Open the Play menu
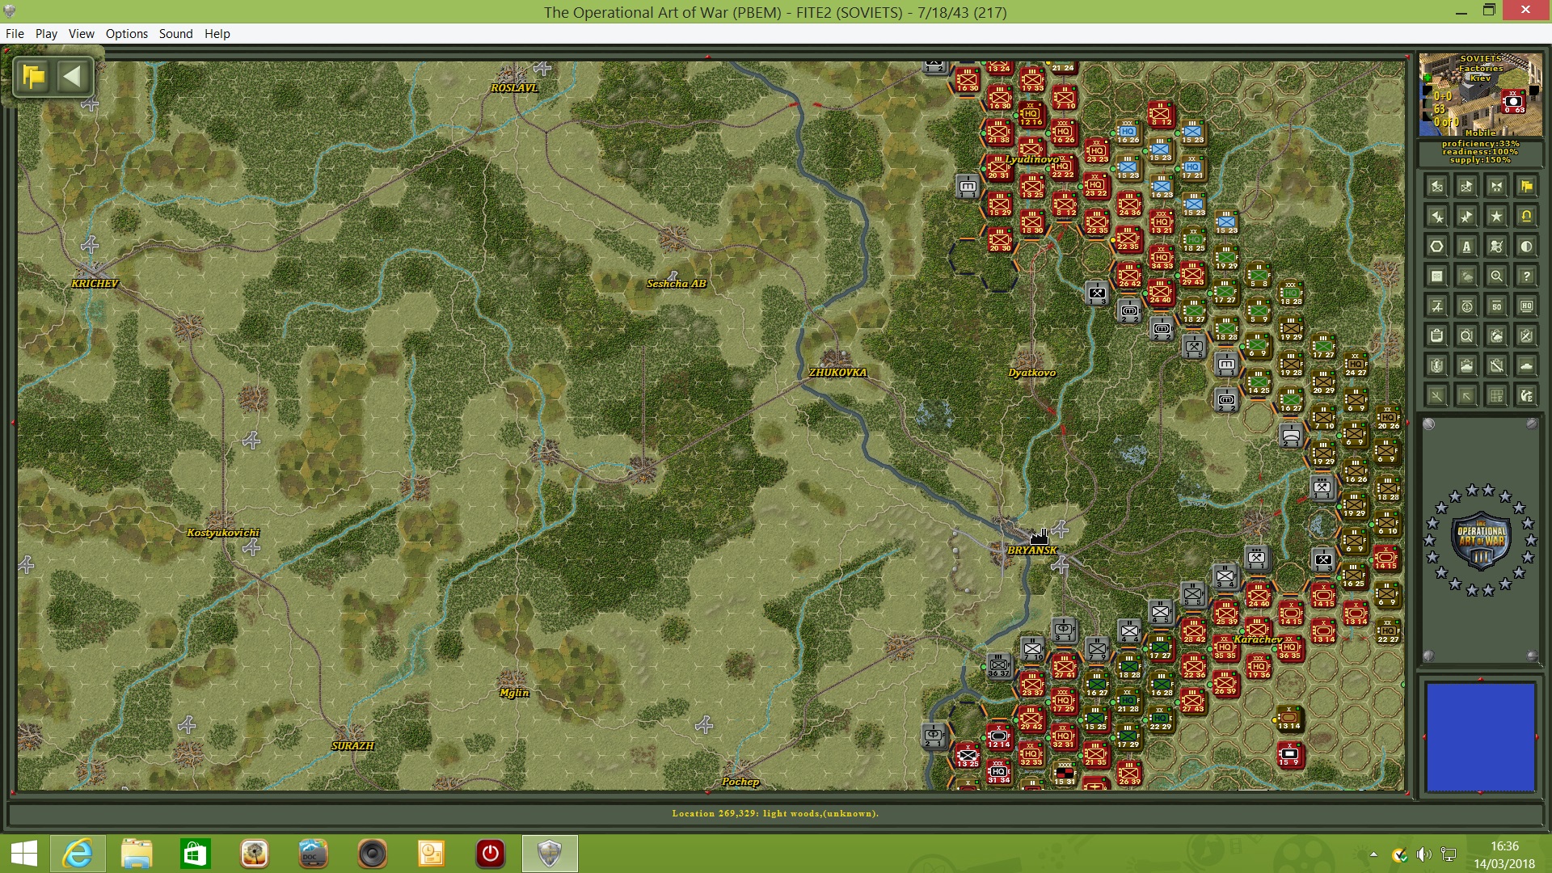 [46, 33]
